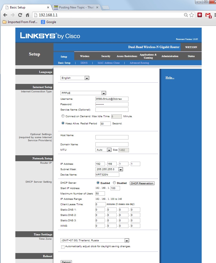Click the DHCP Reservation button

coord(142,183)
